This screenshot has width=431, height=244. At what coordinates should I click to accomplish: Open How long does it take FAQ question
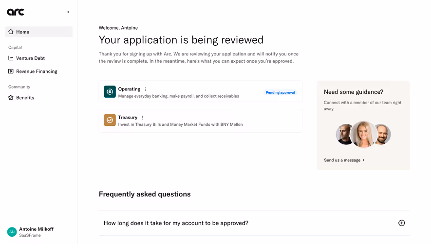pyautogui.click(x=254, y=223)
